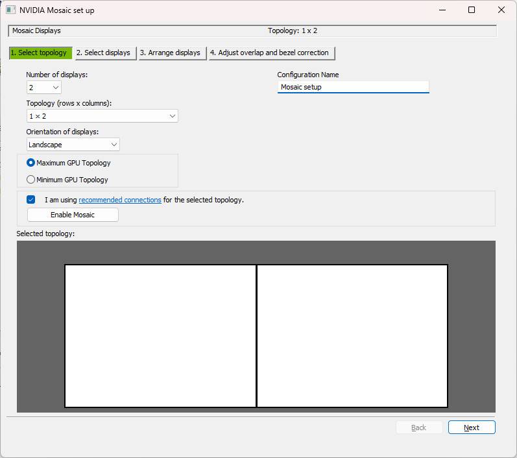517x458 pixels.
Task: Open the '2. Select displays' tab
Action: coord(104,53)
